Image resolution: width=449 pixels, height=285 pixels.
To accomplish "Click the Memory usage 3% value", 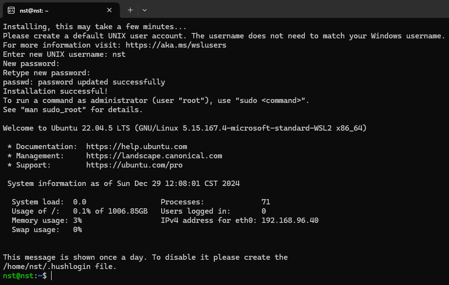I will click(x=77, y=220).
